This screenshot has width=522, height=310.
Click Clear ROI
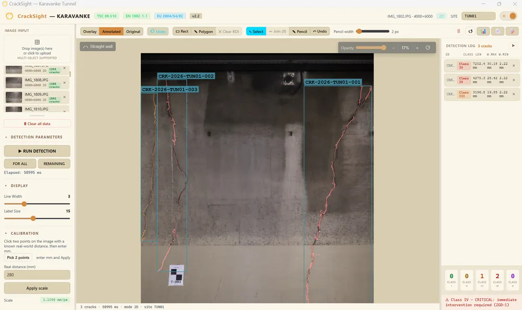click(229, 31)
